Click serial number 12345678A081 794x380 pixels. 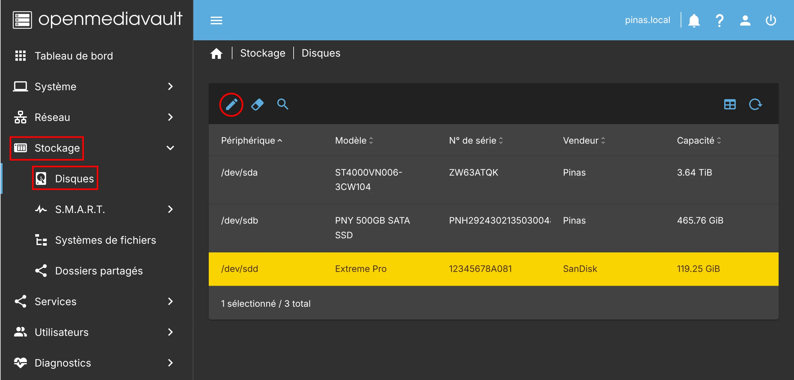(480, 269)
